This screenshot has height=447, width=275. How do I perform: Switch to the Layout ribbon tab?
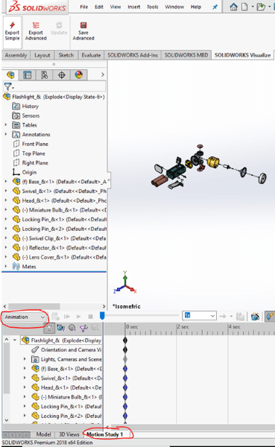42,55
